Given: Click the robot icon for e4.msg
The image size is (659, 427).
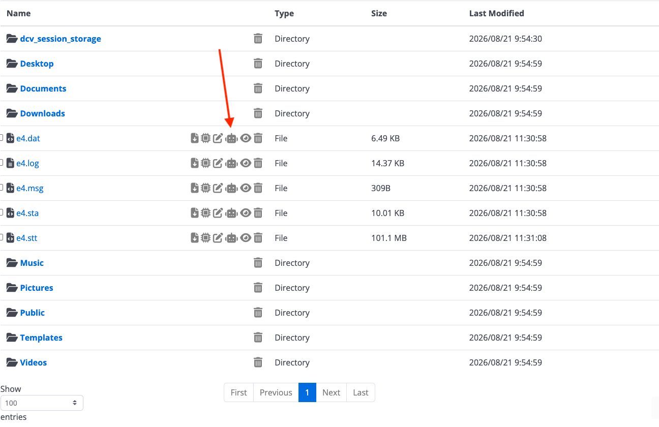Looking at the screenshot, I should pos(231,188).
